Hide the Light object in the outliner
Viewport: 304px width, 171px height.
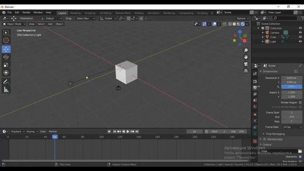pyautogui.click(x=300, y=41)
